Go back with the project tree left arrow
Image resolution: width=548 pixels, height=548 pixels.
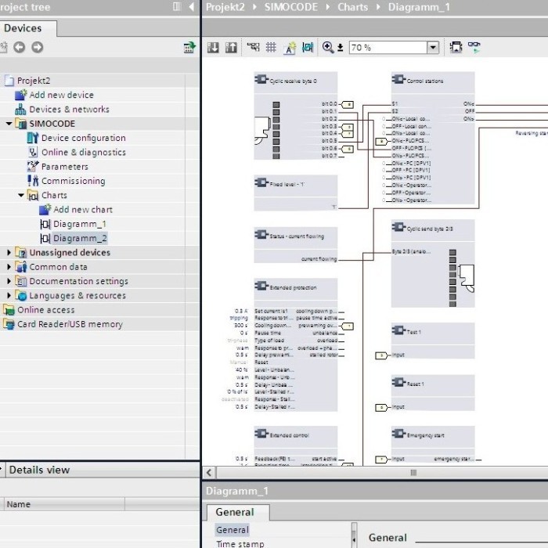point(20,47)
